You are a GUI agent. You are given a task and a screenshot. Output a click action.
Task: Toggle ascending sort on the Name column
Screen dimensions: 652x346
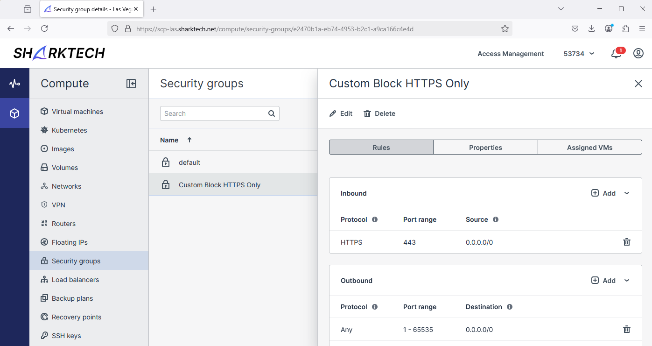click(189, 140)
